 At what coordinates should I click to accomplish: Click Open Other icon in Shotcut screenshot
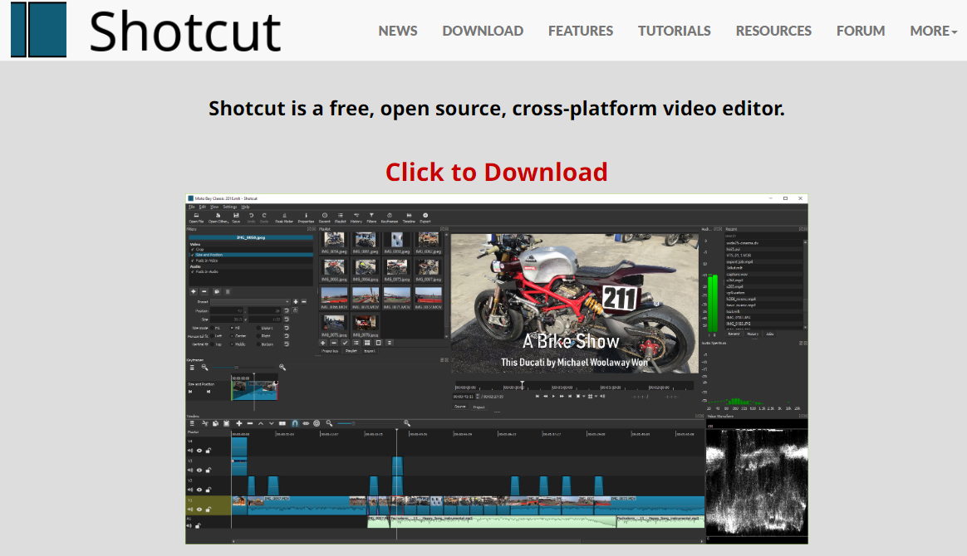point(218,217)
